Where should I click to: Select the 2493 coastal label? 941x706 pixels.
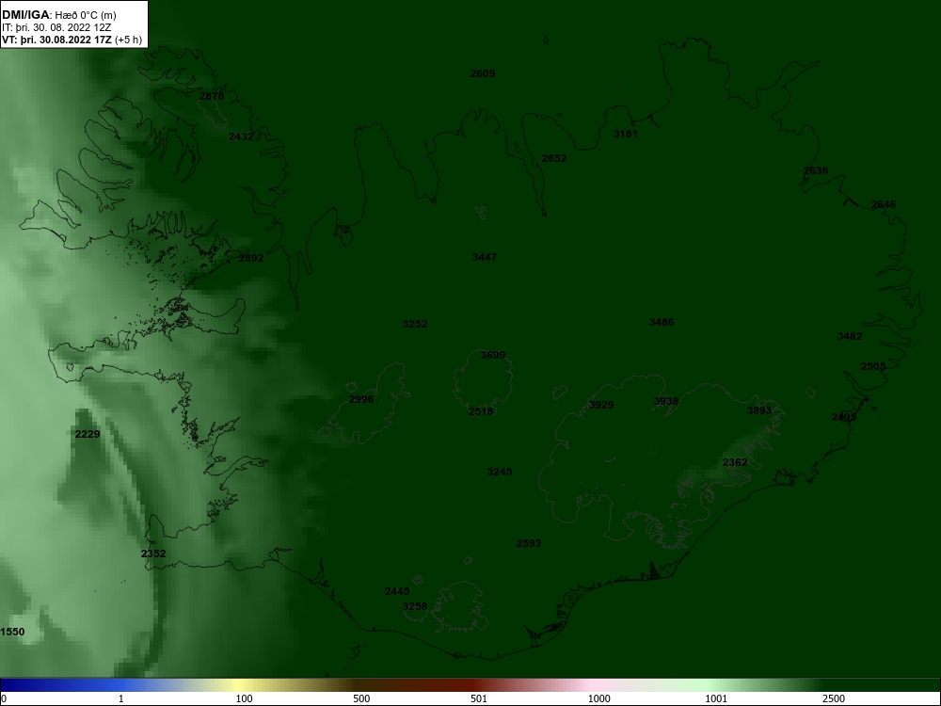tap(844, 417)
